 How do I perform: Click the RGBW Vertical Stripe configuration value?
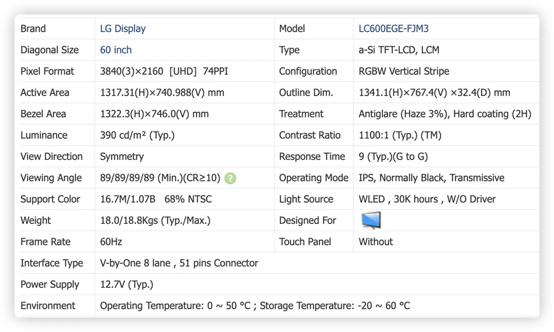point(404,71)
